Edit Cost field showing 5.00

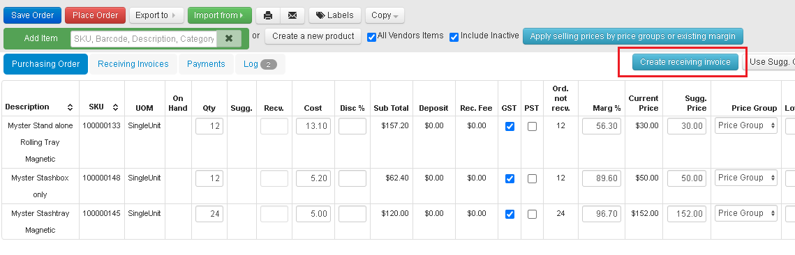313,214
